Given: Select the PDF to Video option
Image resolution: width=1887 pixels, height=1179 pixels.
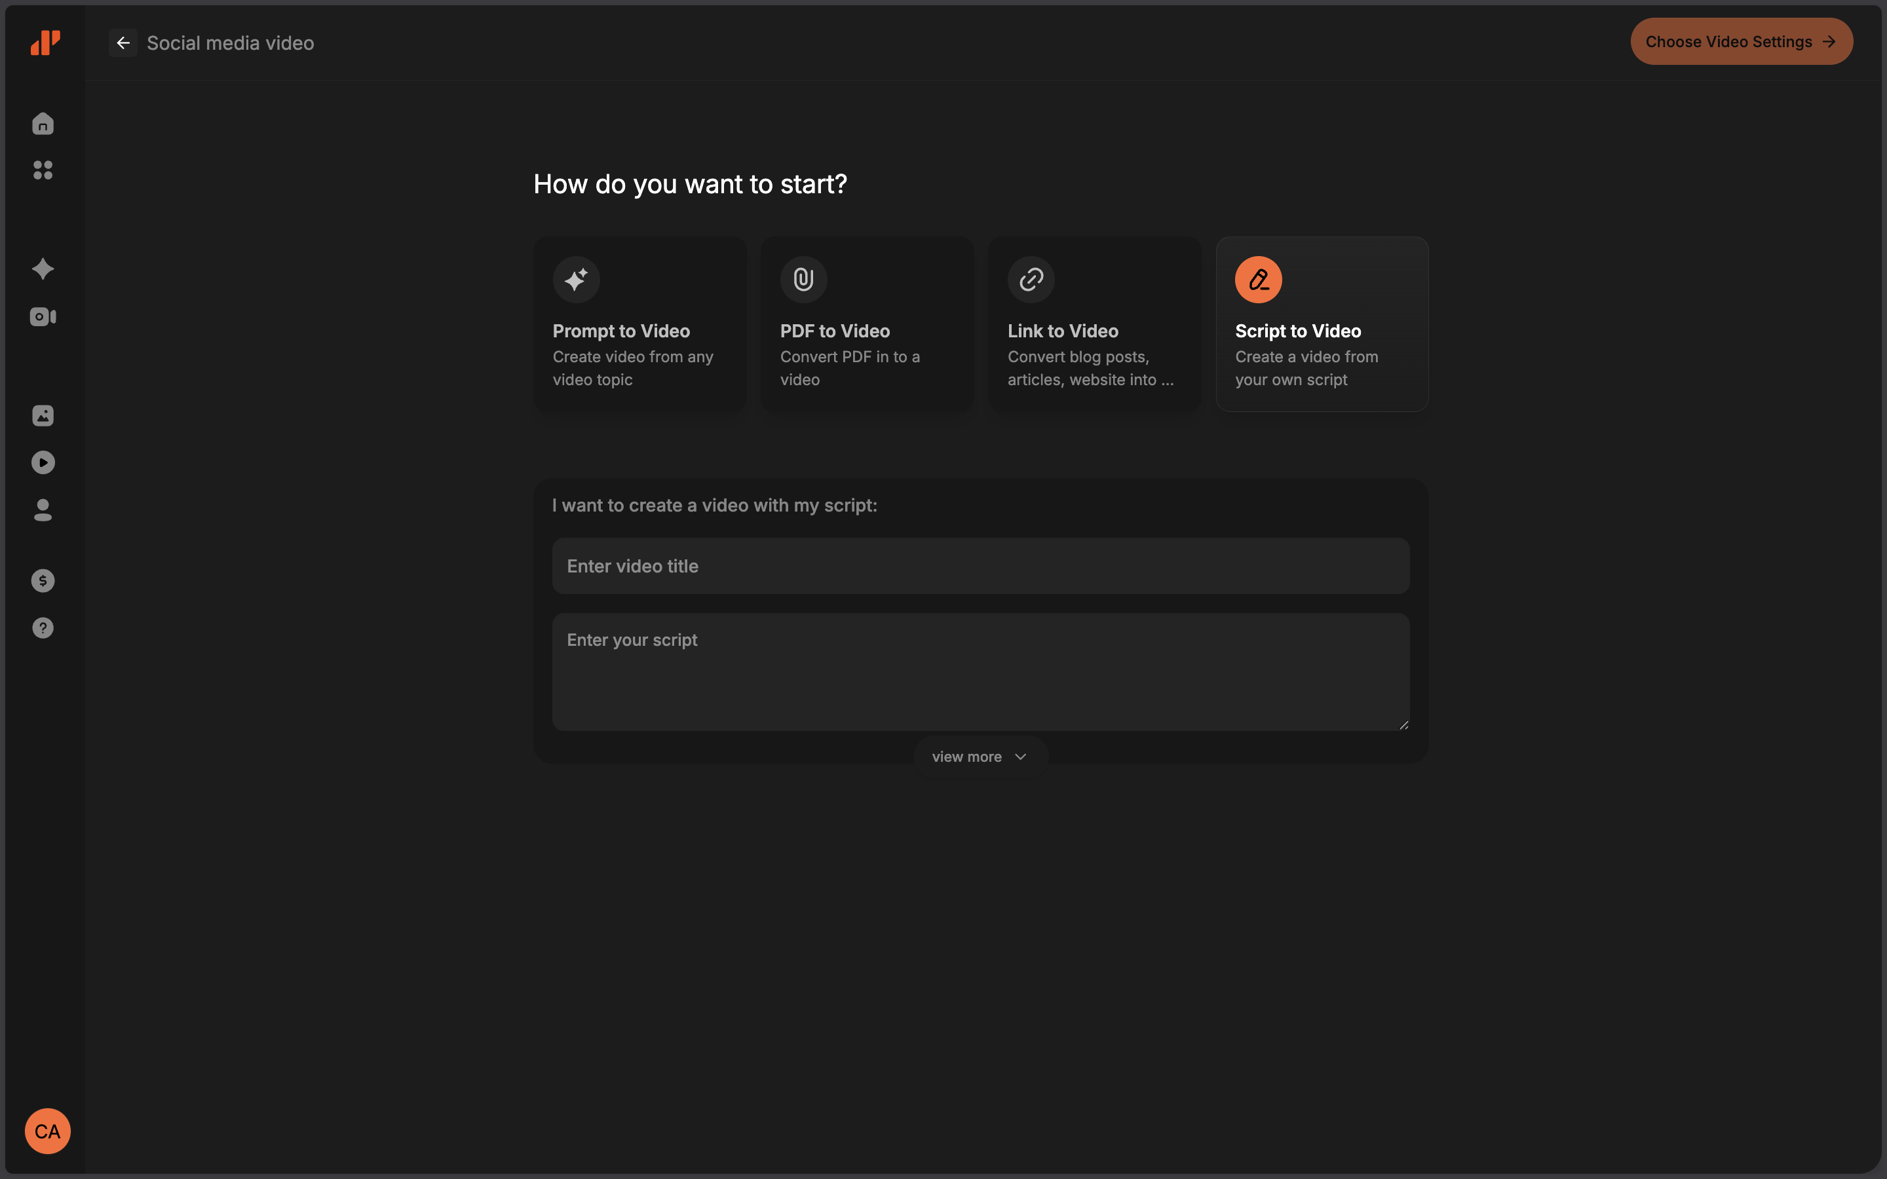Looking at the screenshot, I should [x=866, y=324].
